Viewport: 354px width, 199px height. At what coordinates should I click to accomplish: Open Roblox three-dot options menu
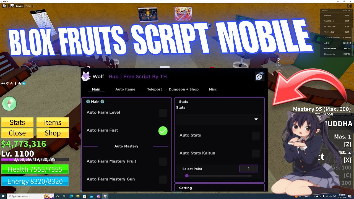[349, 6]
